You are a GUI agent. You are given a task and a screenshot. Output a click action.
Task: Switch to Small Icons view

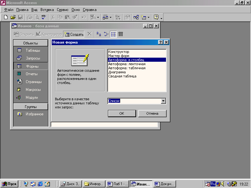coord(106,34)
